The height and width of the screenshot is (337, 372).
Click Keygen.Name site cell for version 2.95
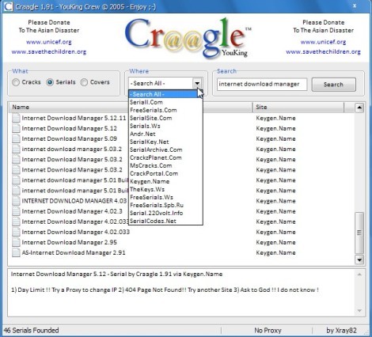tap(275, 242)
